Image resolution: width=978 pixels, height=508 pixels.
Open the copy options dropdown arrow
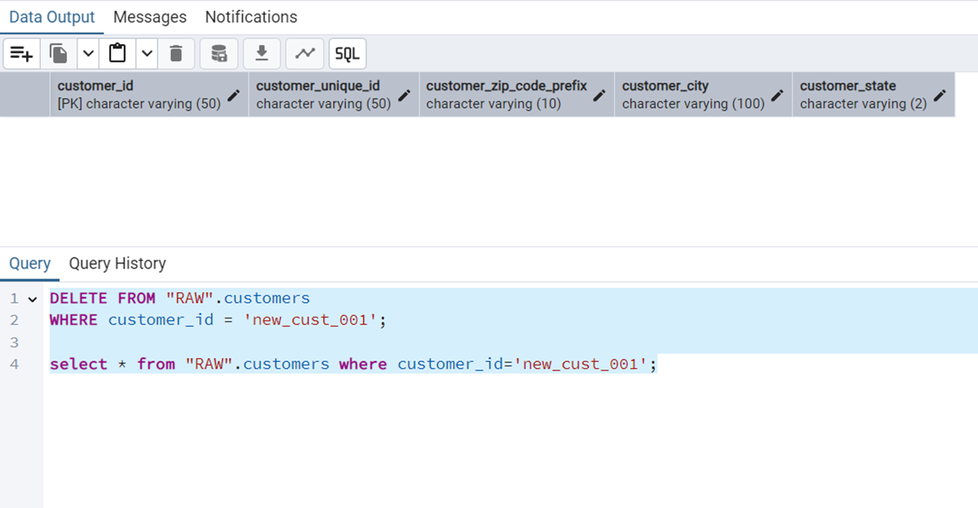pos(88,54)
